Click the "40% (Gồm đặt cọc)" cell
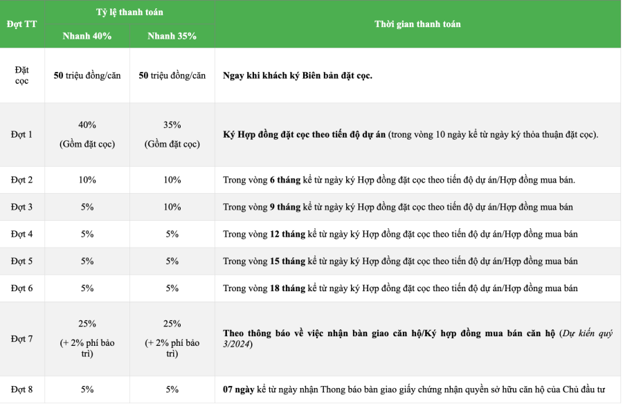Viewport: 623px width, 404px height. 87,134
